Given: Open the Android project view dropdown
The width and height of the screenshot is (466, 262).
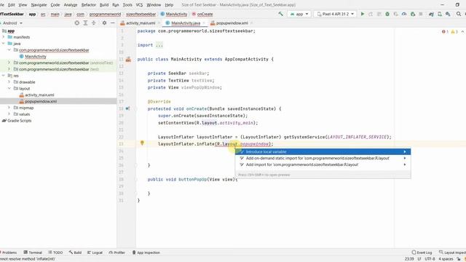Looking at the screenshot, I should [x=12, y=23].
